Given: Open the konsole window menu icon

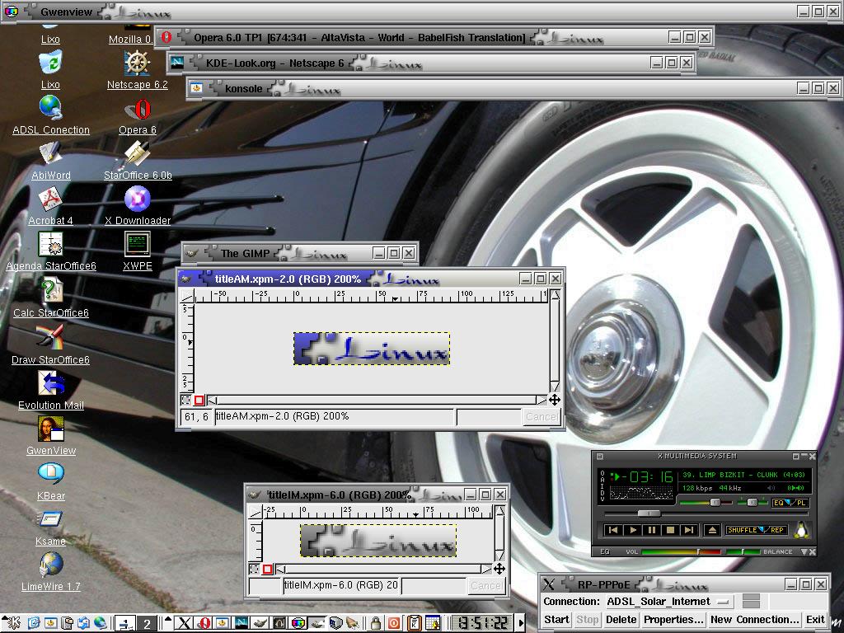Looking at the screenshot, I should [196, 88].
